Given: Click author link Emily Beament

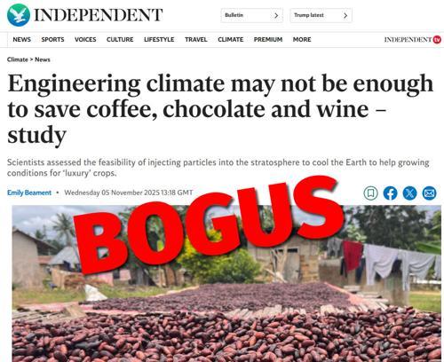Looking at the screenshot, I should 29,193.
